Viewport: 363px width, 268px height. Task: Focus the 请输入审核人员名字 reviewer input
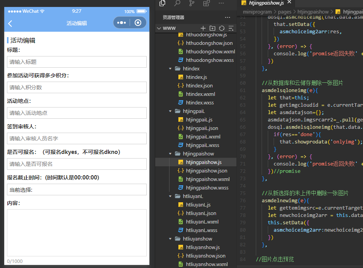pyautogui.click(x=77, y=138)
